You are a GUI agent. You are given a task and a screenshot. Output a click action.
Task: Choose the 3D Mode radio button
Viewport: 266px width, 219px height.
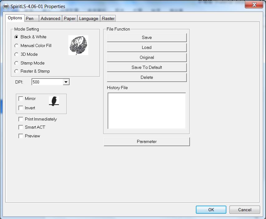click(x=17, y=55)
